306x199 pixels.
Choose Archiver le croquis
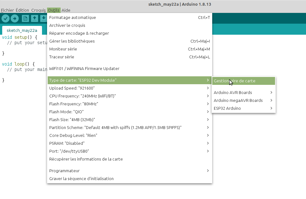pos(129,25)
